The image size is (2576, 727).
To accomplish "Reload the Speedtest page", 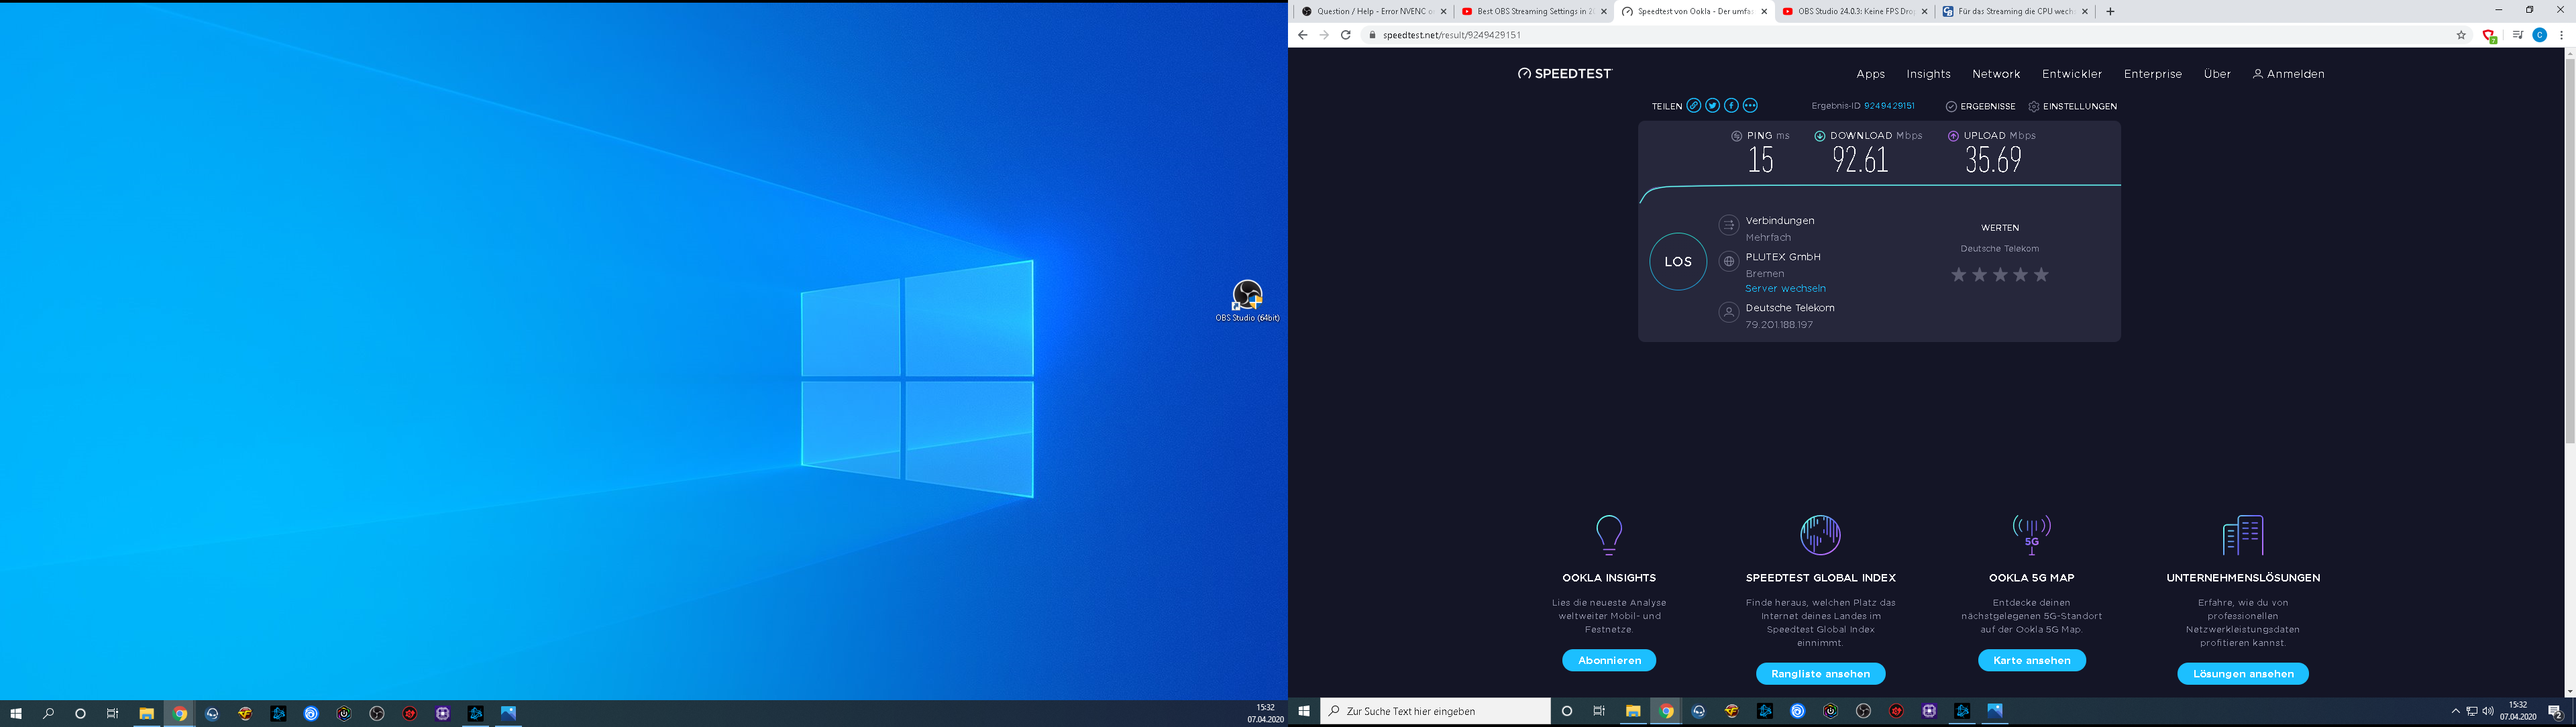I will 1346,35.
